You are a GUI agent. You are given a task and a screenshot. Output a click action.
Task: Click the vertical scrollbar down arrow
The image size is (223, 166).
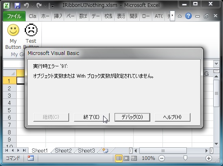pyautogui.click(x=217, y=144)
